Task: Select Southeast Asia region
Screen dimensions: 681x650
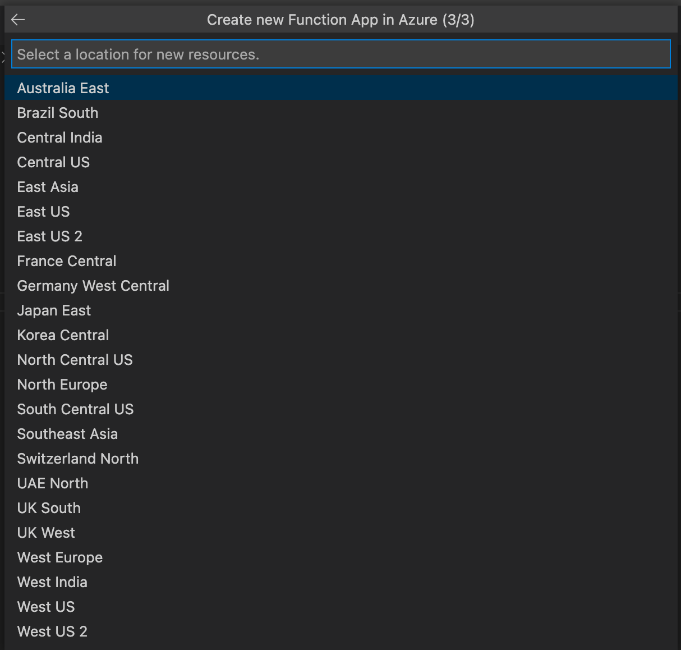Action: click(67, 434)
